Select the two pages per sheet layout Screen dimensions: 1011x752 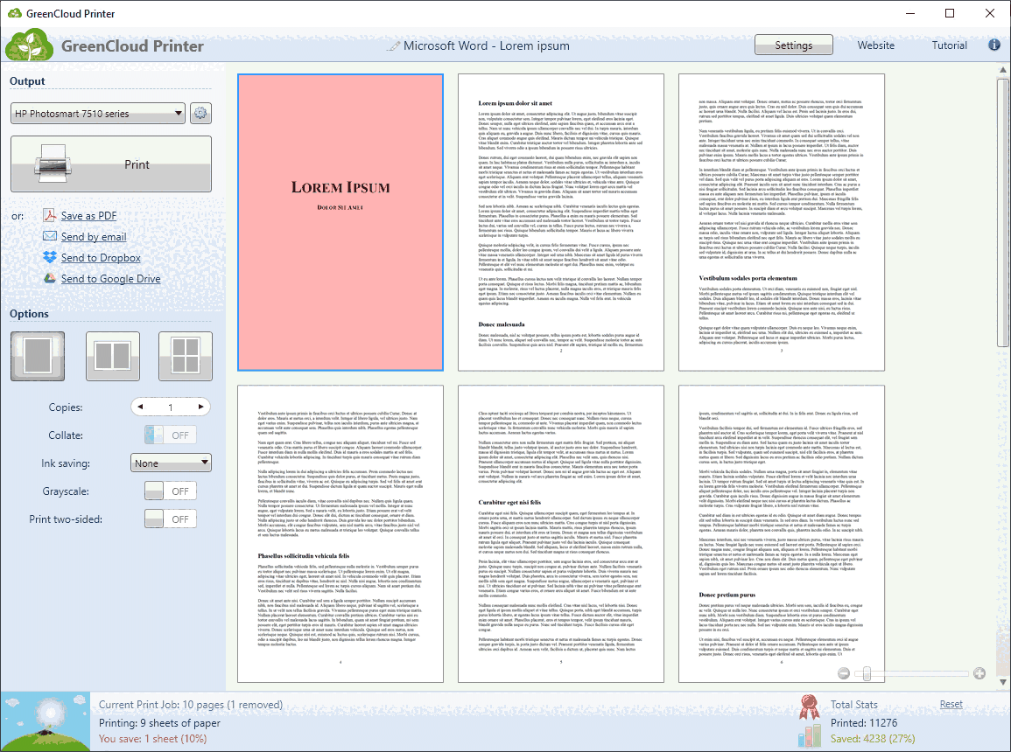pos(112,357)
